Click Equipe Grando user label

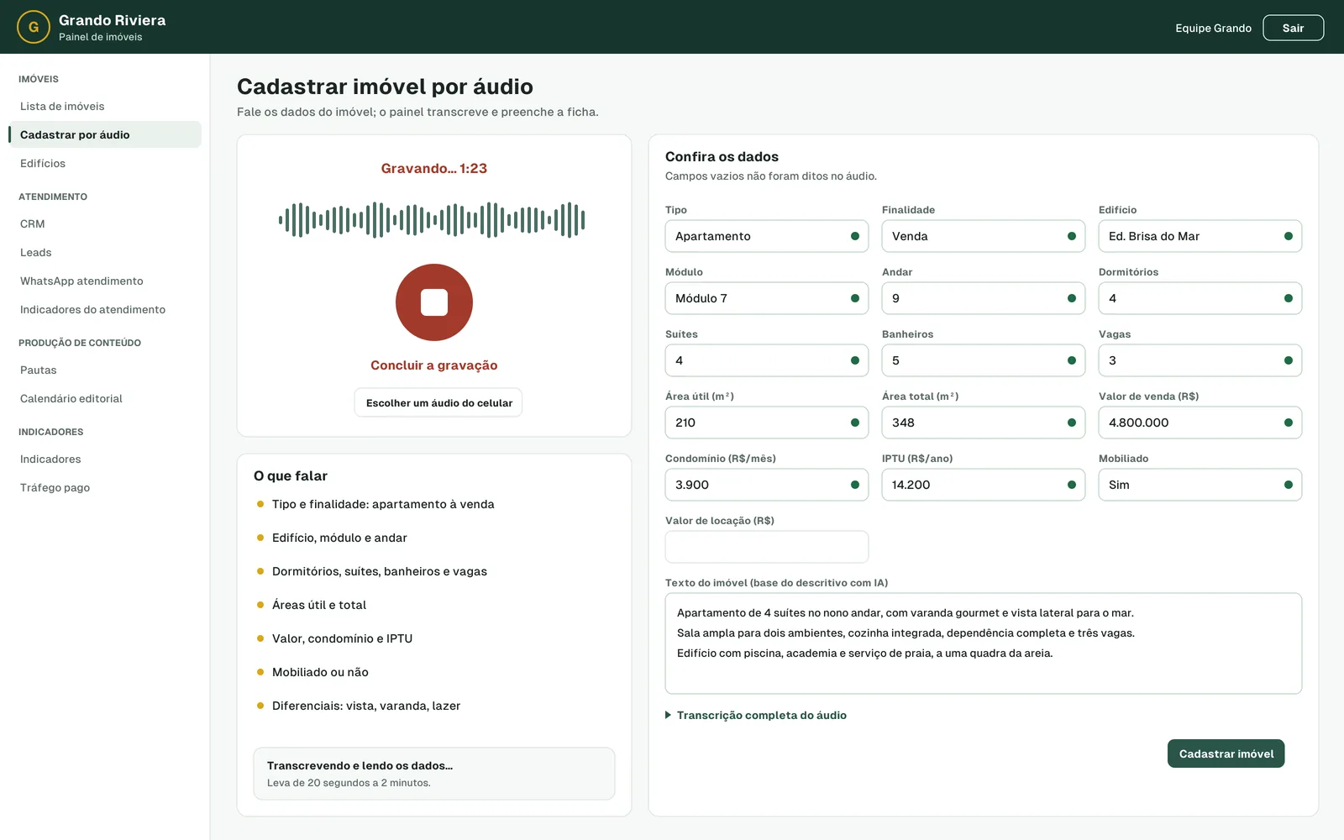pos(1213,29)
